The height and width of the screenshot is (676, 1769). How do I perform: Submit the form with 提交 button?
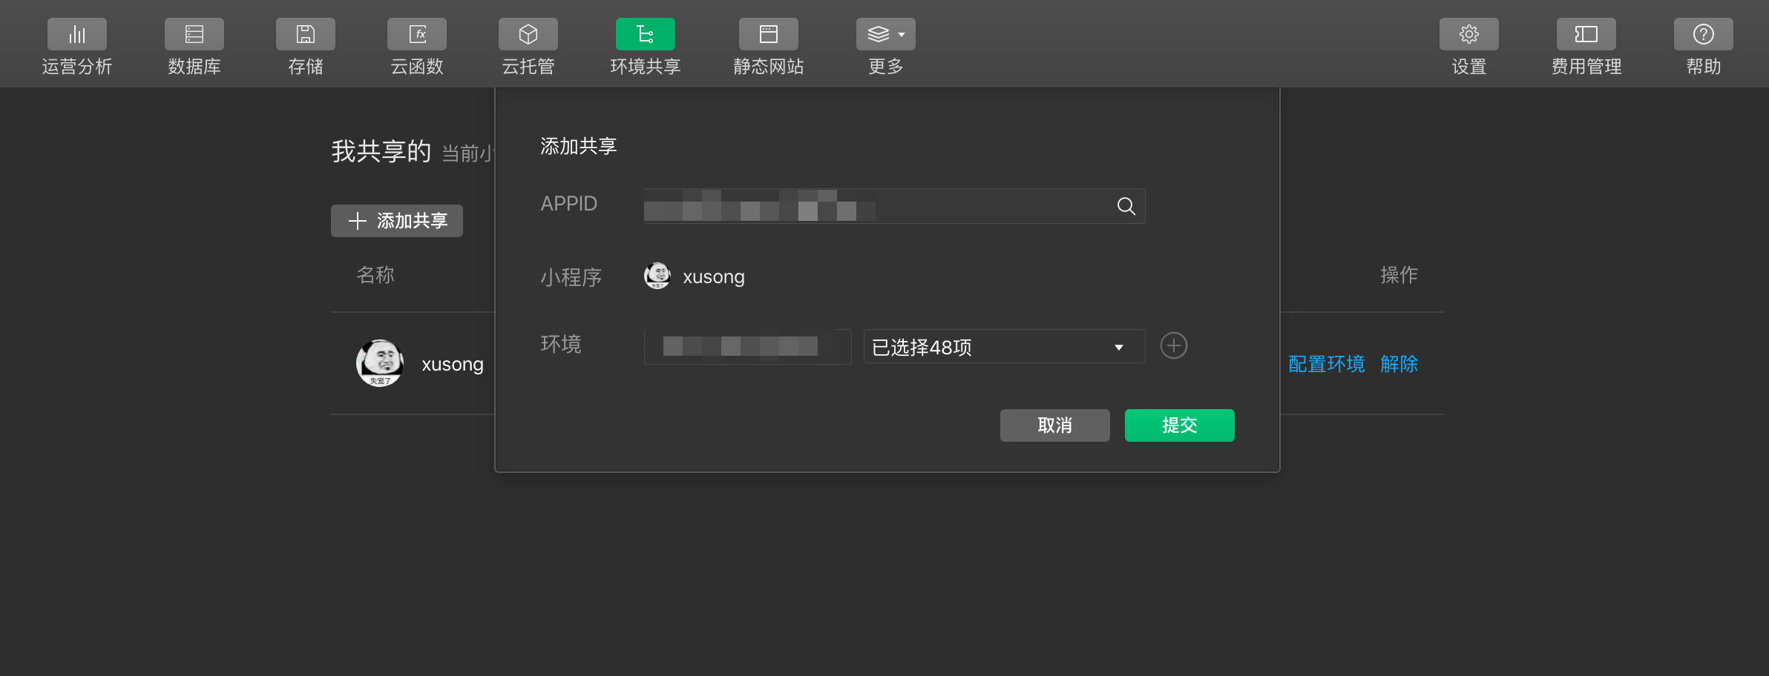pos(1180,425)
